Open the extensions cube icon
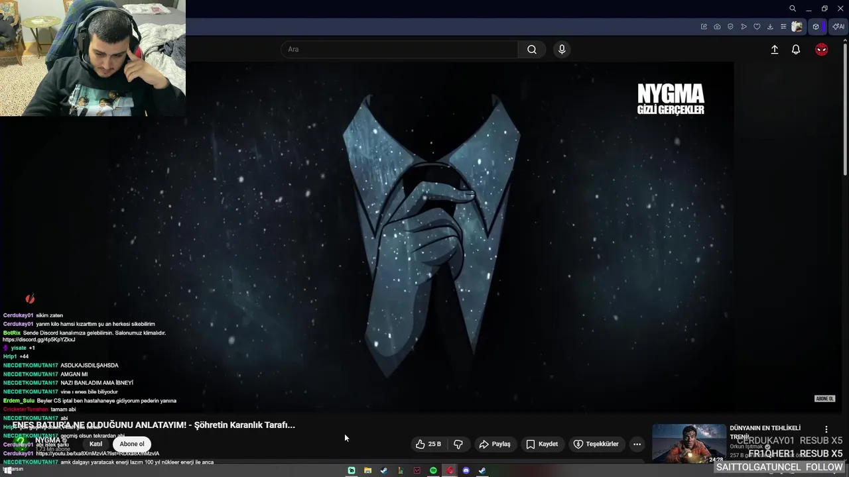This screenshot has width=849, height=477. pyautogui.click(x=816, y=26)
